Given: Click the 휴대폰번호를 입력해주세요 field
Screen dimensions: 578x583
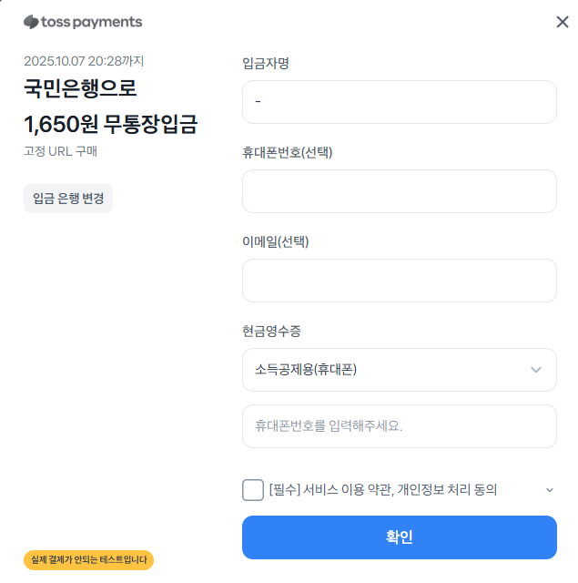Looking at the screenshot, I should pos(399,426).
